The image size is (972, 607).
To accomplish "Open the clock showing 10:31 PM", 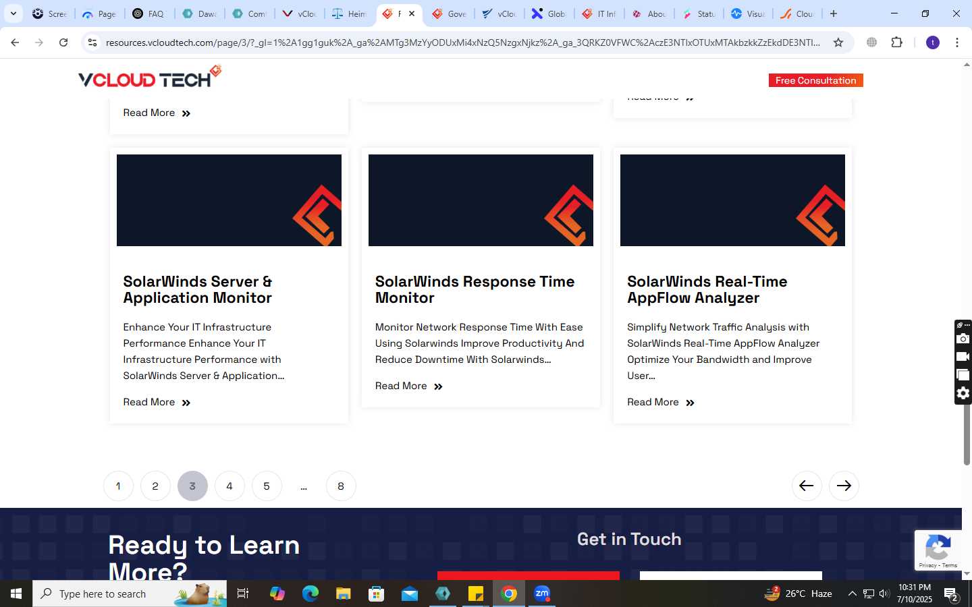I will pos(915,594).
